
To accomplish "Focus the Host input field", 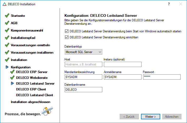I will (83, 64).
